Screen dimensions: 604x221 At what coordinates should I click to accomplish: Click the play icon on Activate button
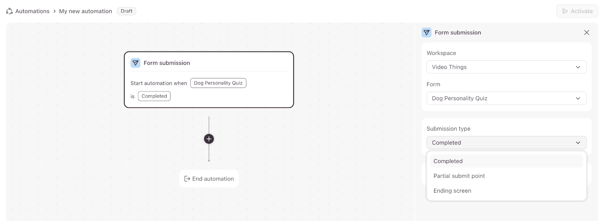(565, 11)
